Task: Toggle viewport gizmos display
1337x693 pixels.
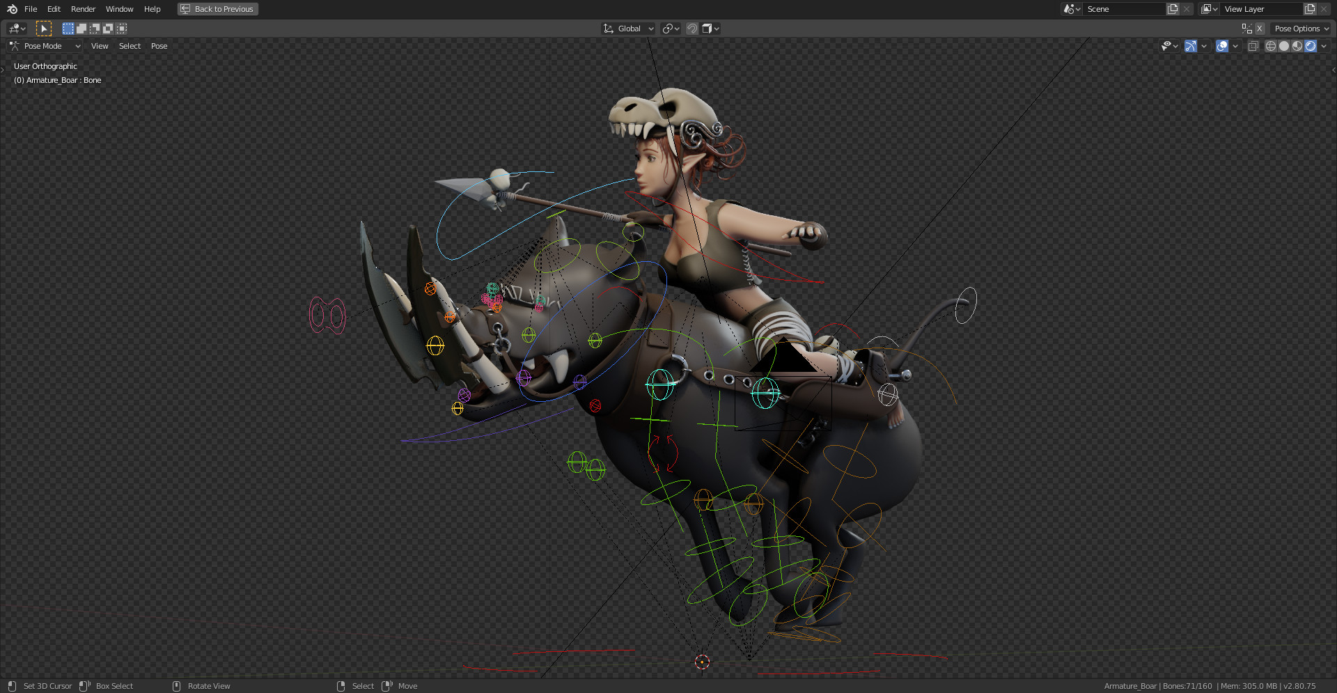Action: 1191,46
